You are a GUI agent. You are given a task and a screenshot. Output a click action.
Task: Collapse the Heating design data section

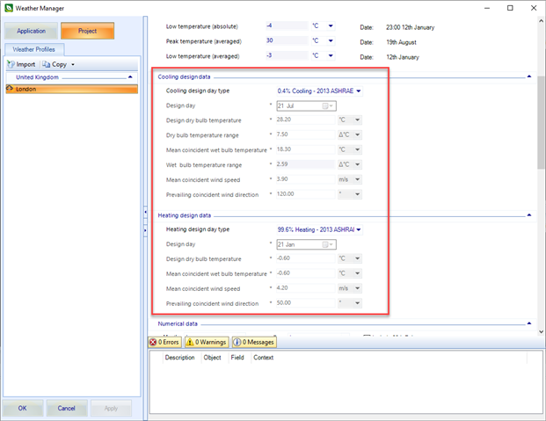(x=529, y=215)
